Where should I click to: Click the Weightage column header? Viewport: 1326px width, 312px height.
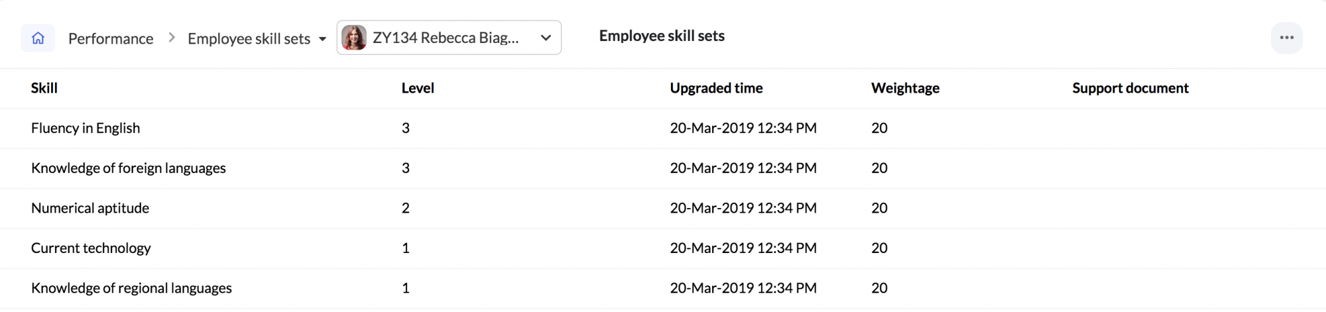pos(905,88)
